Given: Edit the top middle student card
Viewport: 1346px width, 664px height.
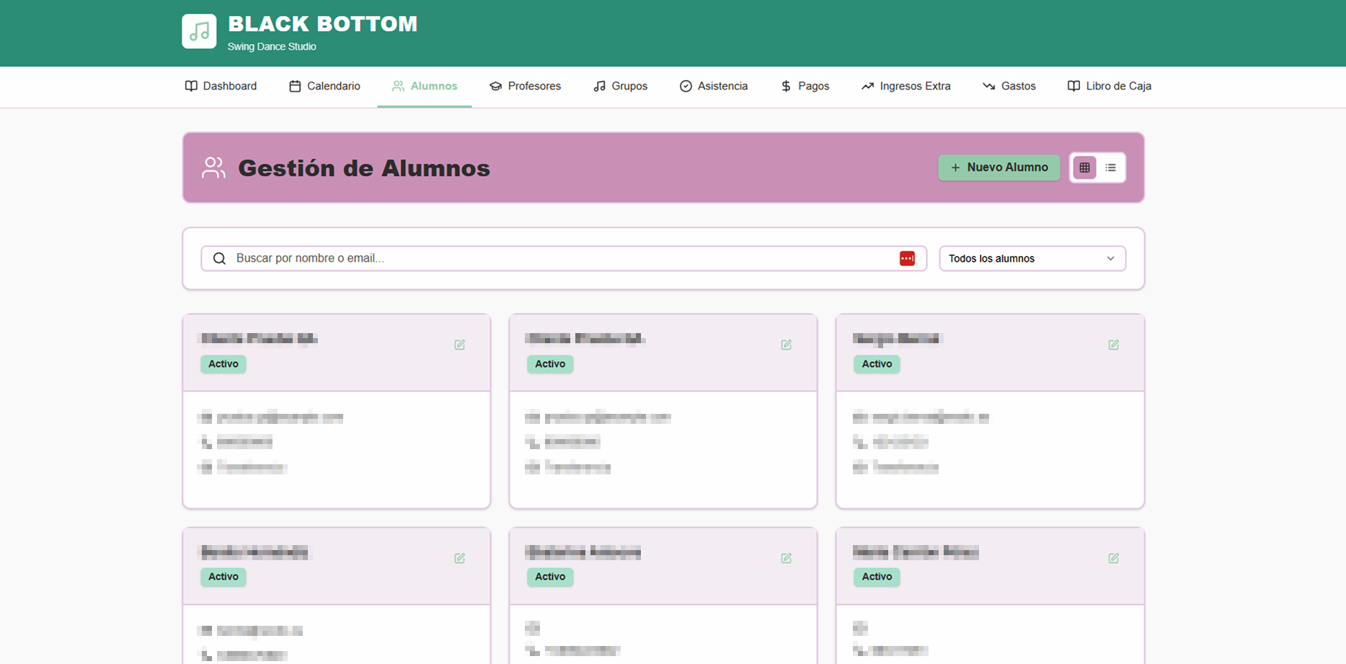Looking at the screenshot, I should tap(786, 345).
